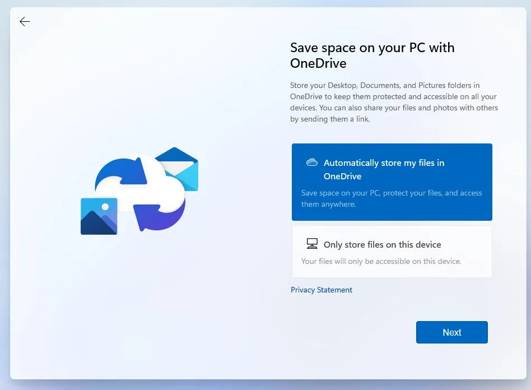Open the Privacy Statement link
The image size is (531, 390).
pos(322,290)
